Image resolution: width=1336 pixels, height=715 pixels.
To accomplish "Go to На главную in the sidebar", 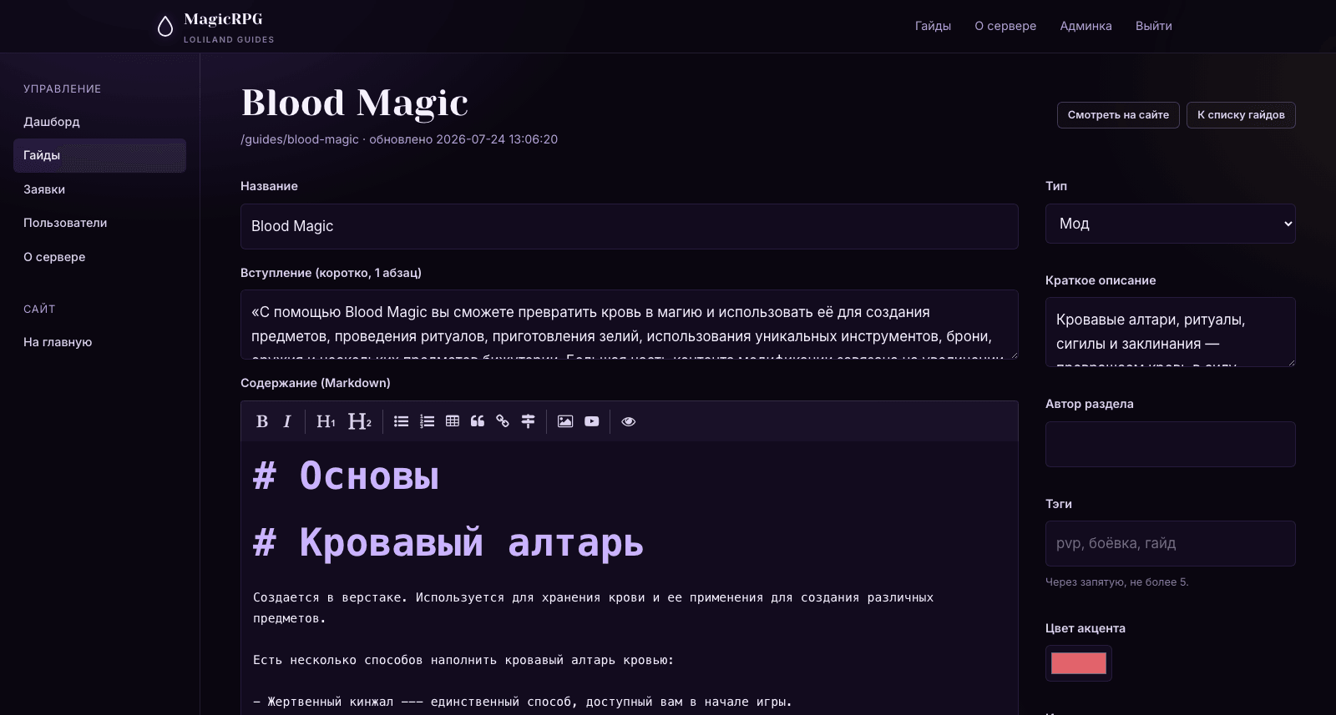I will (99, 342).
